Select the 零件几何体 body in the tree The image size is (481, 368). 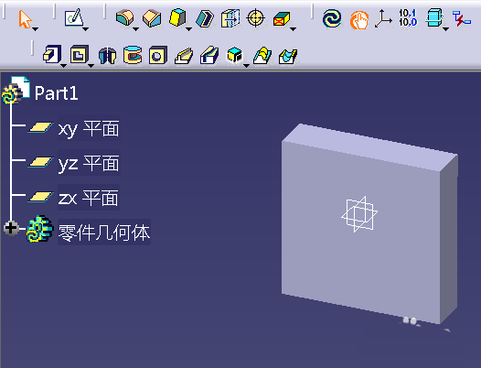click(104, 233)
